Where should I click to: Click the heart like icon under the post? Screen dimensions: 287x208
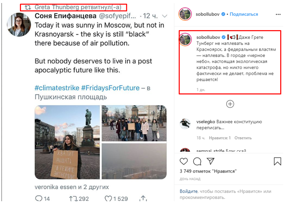coord(184,162)
